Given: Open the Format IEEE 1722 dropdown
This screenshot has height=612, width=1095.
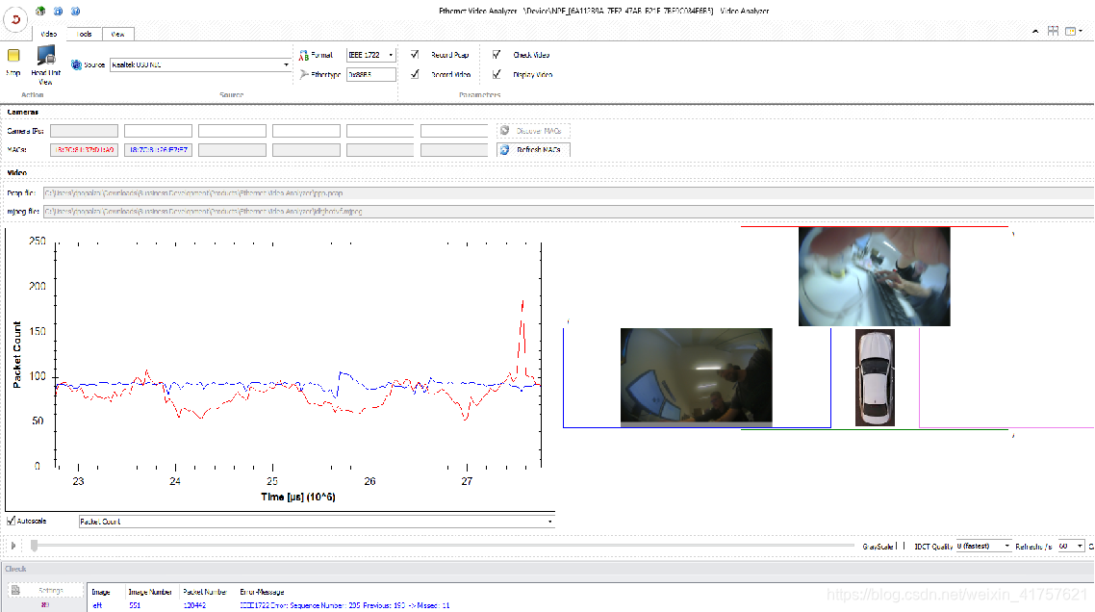Looking at the screenshot, I should click(391, 55).
